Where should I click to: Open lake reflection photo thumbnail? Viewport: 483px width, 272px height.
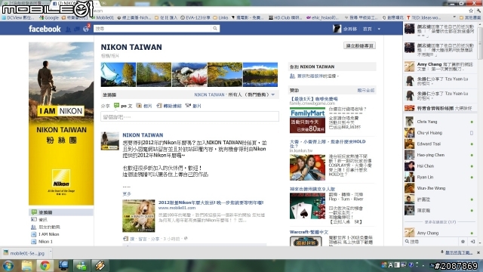coord(260,75)
